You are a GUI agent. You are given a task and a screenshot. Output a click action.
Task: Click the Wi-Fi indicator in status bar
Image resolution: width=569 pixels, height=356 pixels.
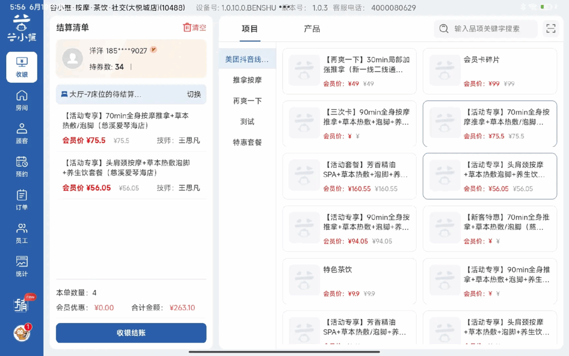pos(532,7)
